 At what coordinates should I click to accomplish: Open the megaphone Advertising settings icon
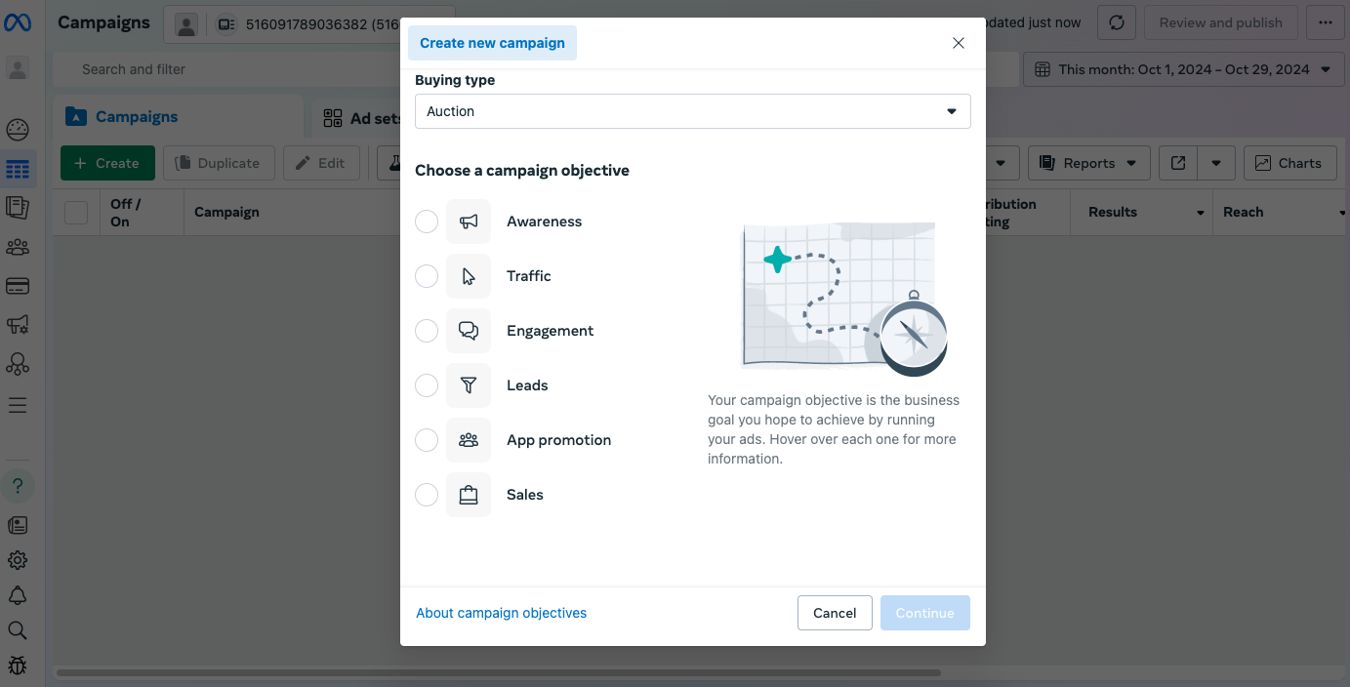pos(18,325)
